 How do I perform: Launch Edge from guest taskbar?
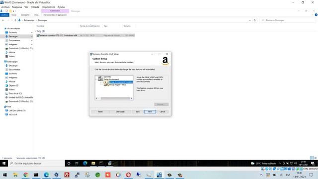[85, 164]
